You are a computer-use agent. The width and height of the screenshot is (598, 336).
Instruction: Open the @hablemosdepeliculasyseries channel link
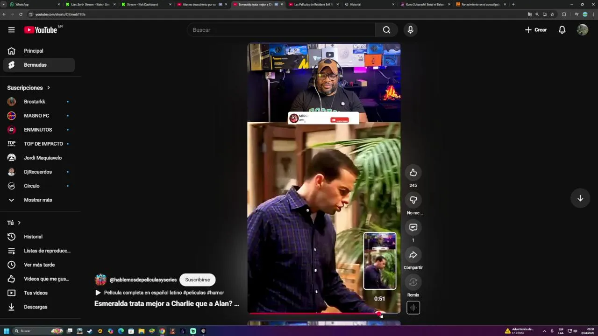[143, 280]
